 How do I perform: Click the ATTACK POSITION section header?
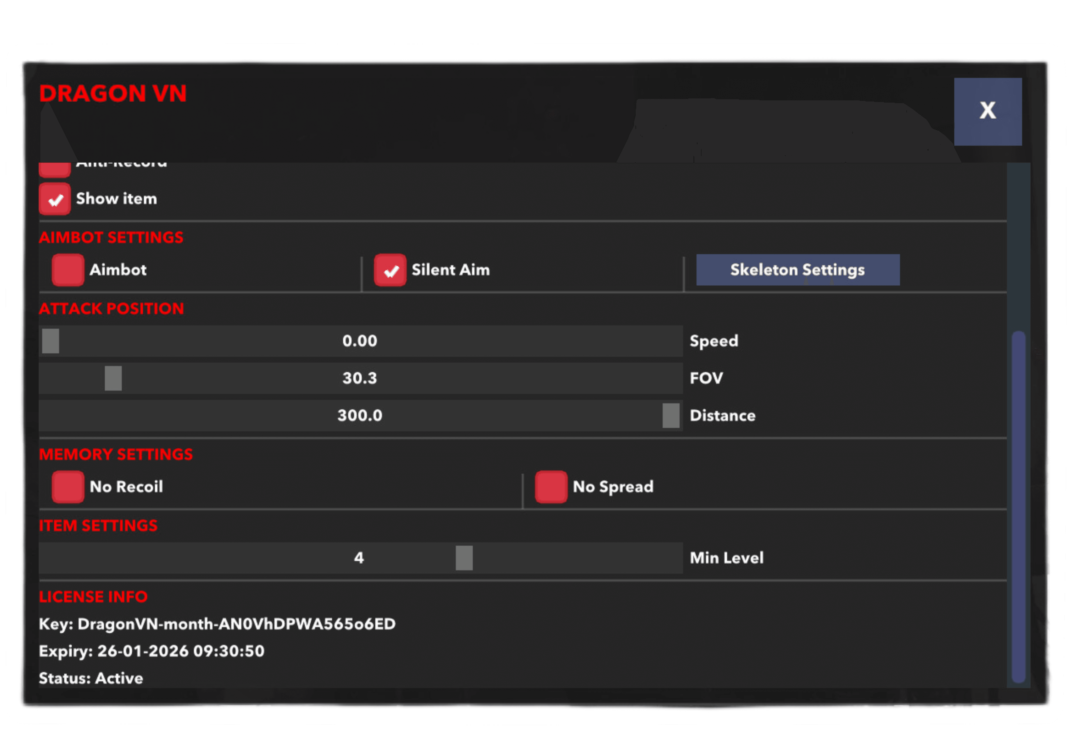(x=112, y=308)
